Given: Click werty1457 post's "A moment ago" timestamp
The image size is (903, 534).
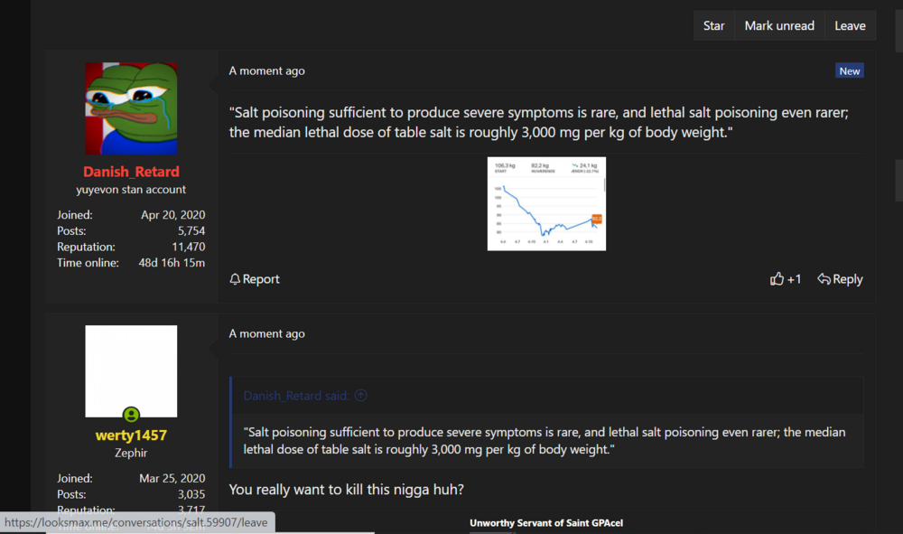Looking at the screenshot, I should point(266,333).
